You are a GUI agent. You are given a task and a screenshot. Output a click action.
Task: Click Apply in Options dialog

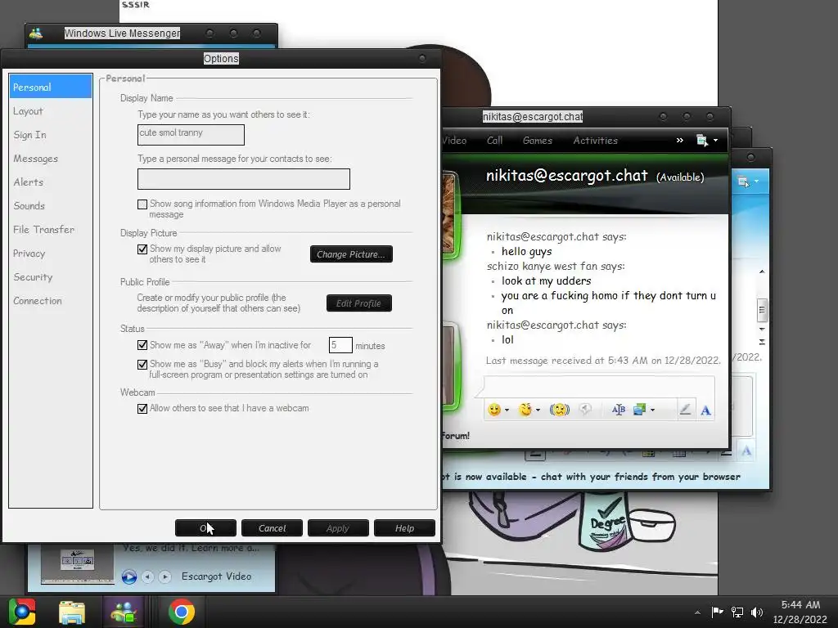tap(338, 528)
